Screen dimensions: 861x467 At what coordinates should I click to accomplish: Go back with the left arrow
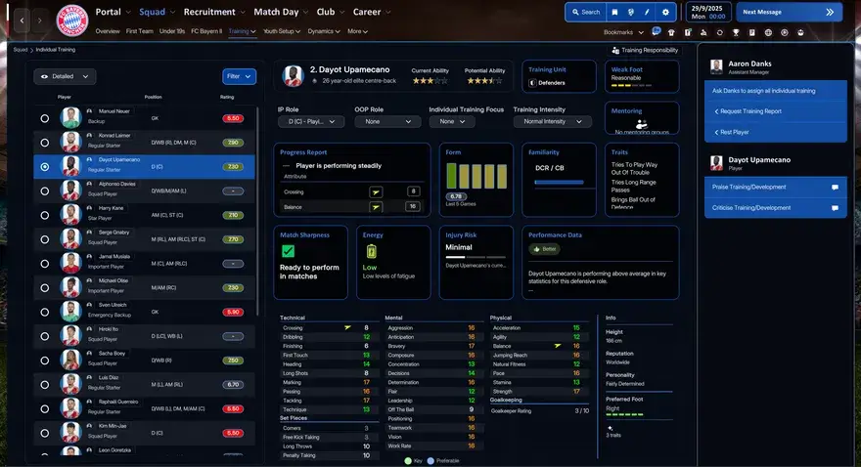(x=22, y=21)
